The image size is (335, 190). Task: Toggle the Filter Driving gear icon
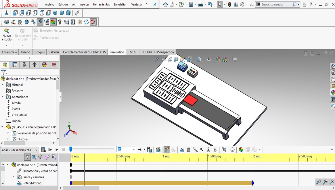pos(41,157)
